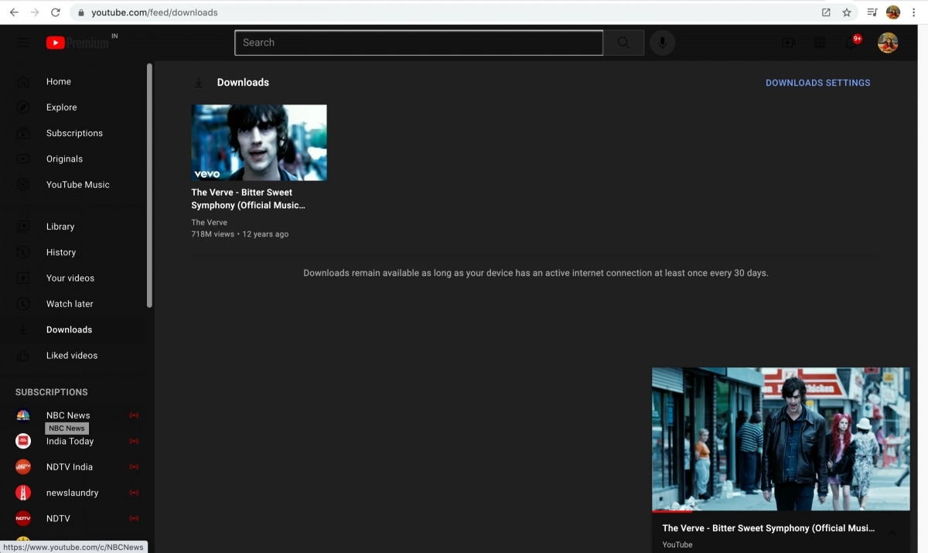This screenshot has height=553, width=928.
Task: Toggle the hamburger guide menu
Action: 23,43
